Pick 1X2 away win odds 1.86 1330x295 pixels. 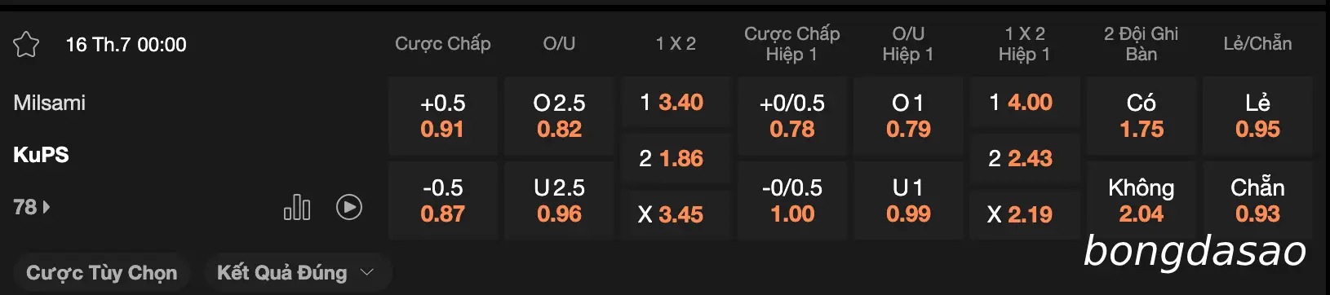[x=676, y=158]
